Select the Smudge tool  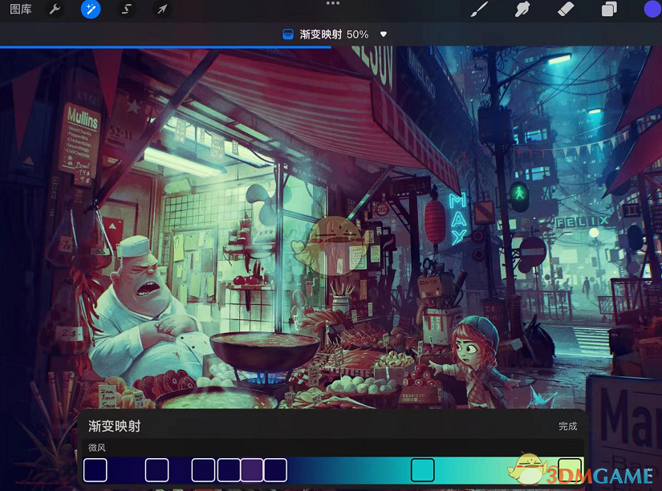(521, 10)
